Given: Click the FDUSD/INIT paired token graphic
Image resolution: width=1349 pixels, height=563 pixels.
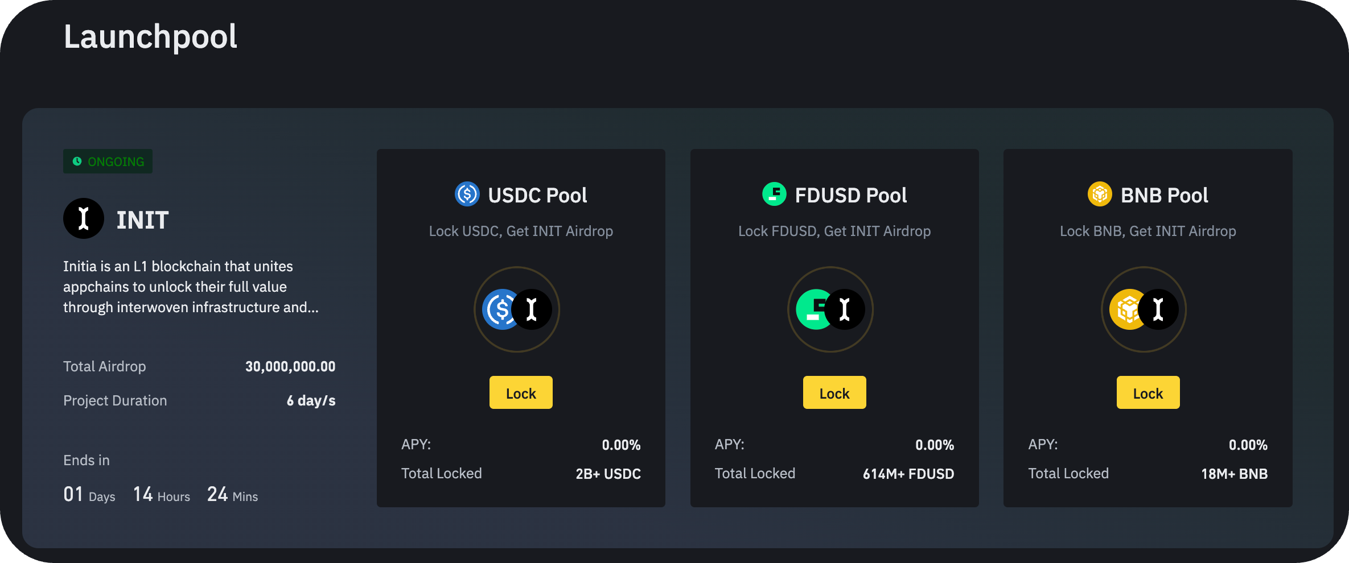Looking at the screenshot, I should click(830, 309).
